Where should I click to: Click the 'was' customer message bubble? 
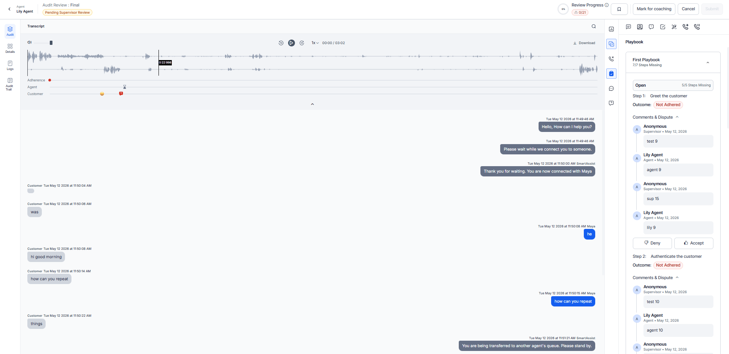click(35, 212)
